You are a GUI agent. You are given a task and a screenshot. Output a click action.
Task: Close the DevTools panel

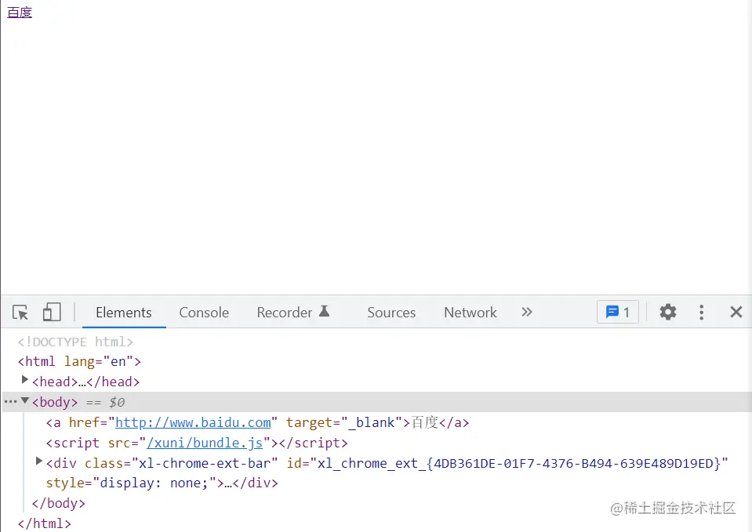(736, 312)
